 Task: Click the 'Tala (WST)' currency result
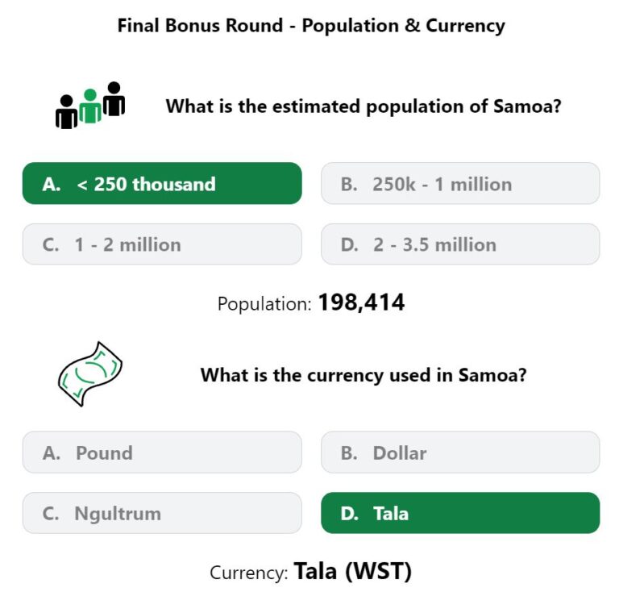tap(352, 571)
